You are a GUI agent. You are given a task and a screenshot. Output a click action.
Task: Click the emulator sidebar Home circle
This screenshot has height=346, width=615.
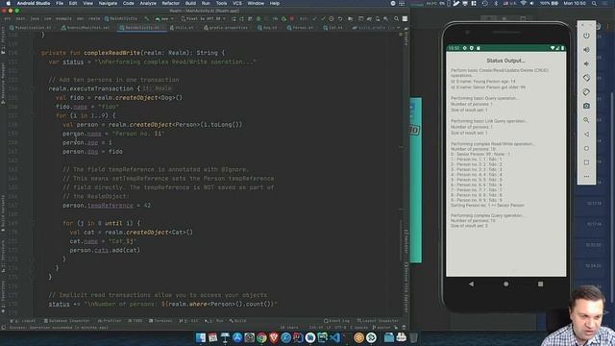tap(586, 148)
